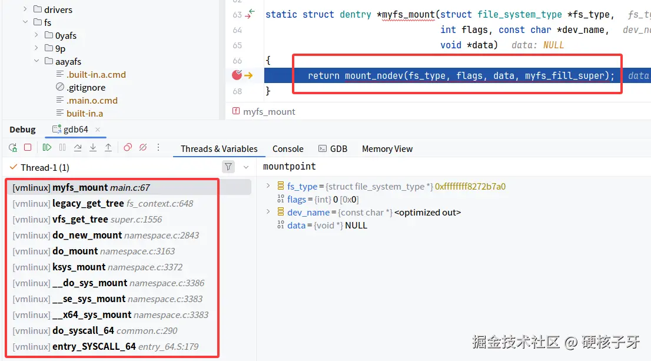Open .built-in.a.cmd file

(96, 74)
